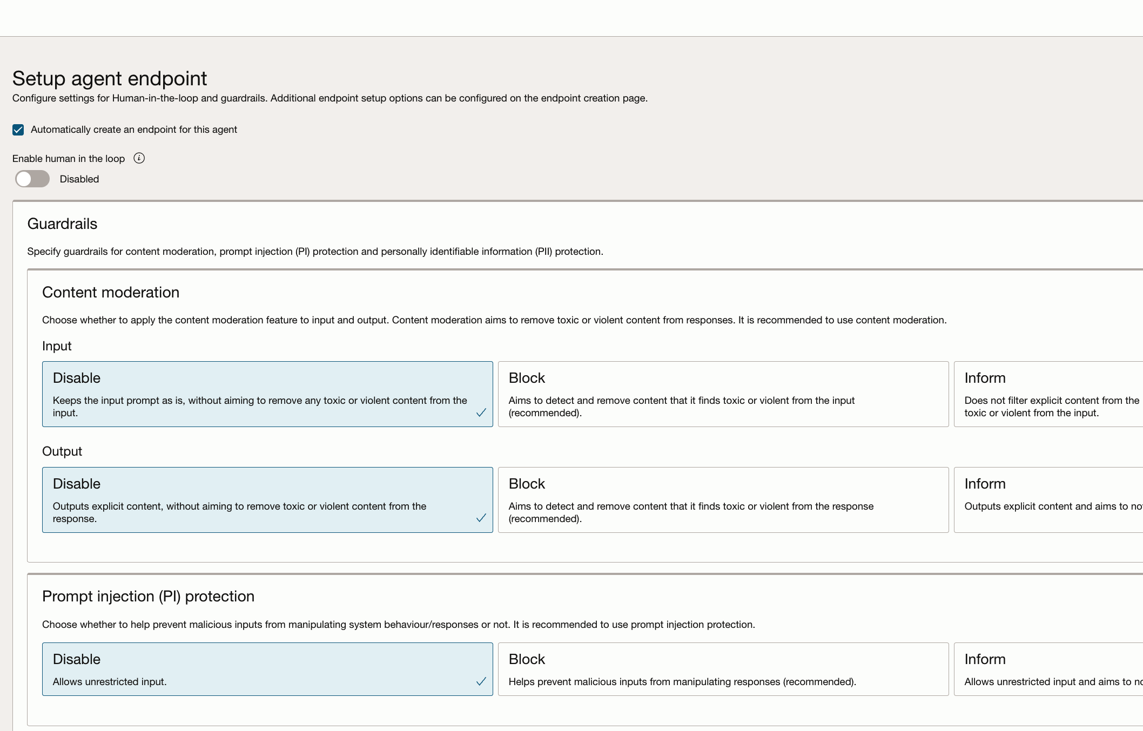This screenshot has height=731, width=1143.
Task: Choose Block for prompt injection protection
Action: point(723,669)
